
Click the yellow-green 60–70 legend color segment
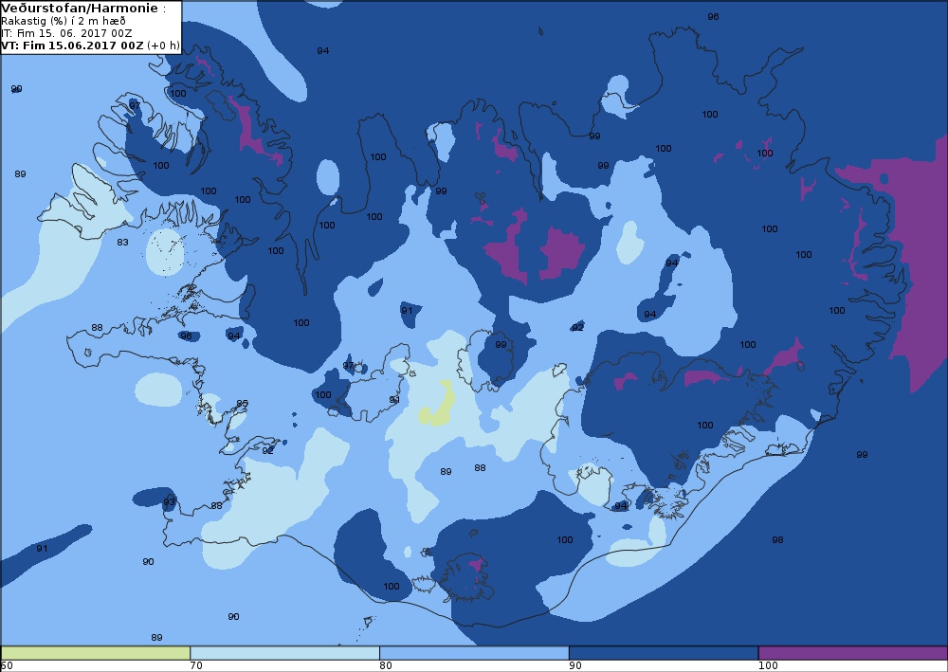[96, 653]
